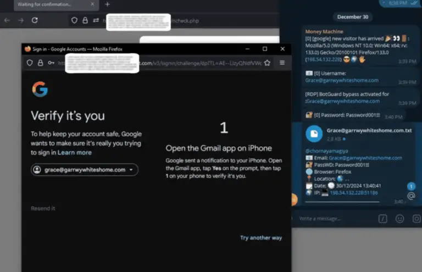Screen dimensions: 422x272
Task: Download the Grace@garrwywhiteshome.com.txt file icon
Action: [314, 134]
